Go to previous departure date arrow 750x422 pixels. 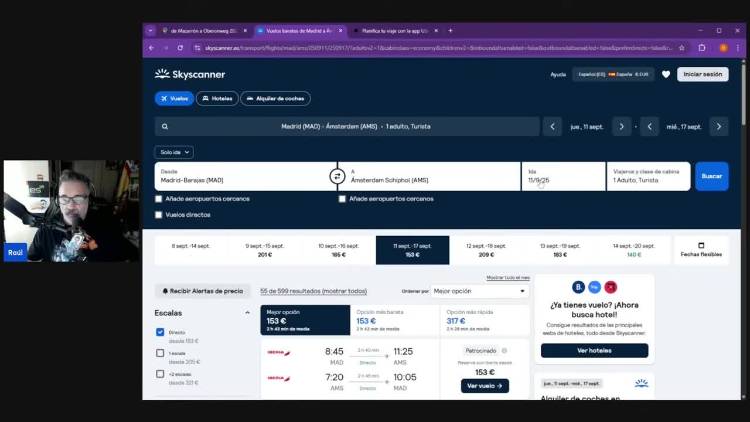[552, 127]
